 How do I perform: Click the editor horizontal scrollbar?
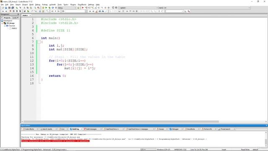point(121,122)
